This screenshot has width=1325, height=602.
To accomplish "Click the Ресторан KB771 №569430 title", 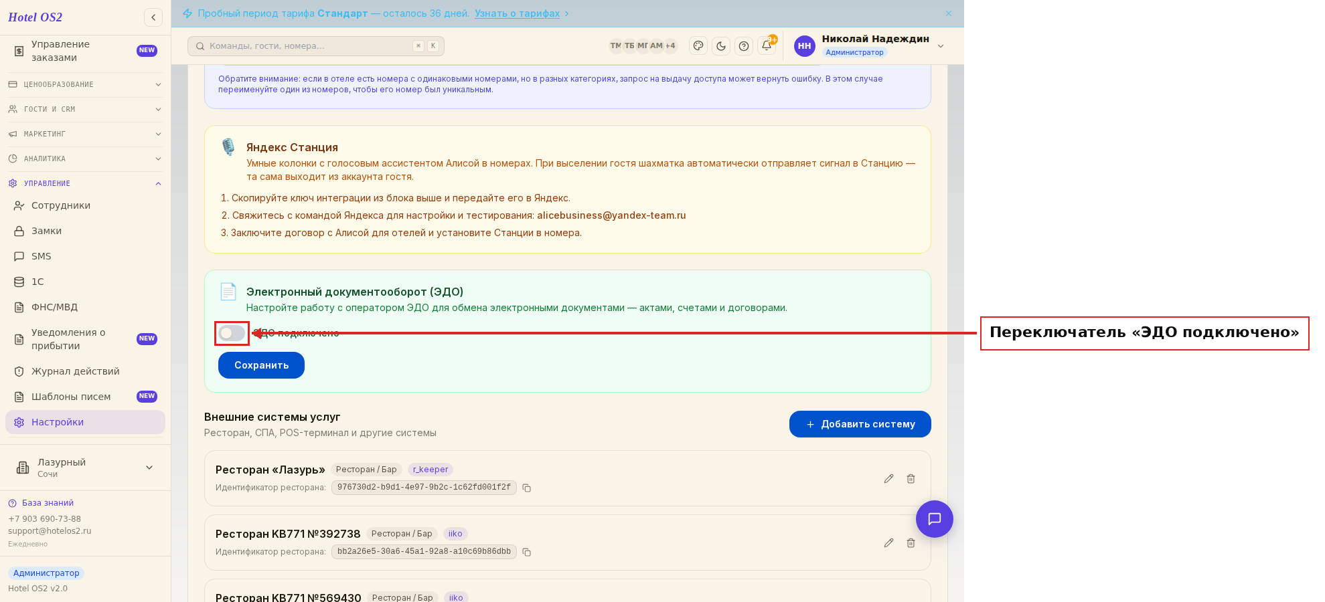I will click(288, 597).
